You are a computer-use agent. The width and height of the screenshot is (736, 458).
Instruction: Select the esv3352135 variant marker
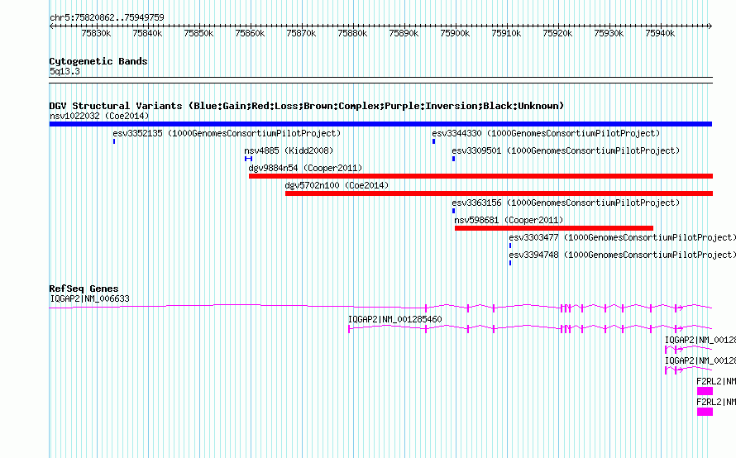coord(114,141)
